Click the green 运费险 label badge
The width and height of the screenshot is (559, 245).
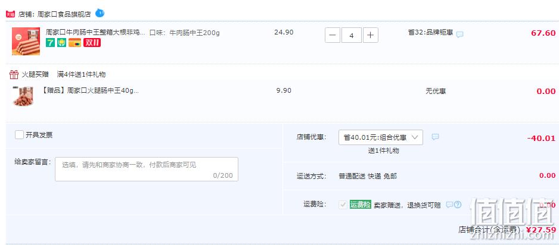pos(361,205)
